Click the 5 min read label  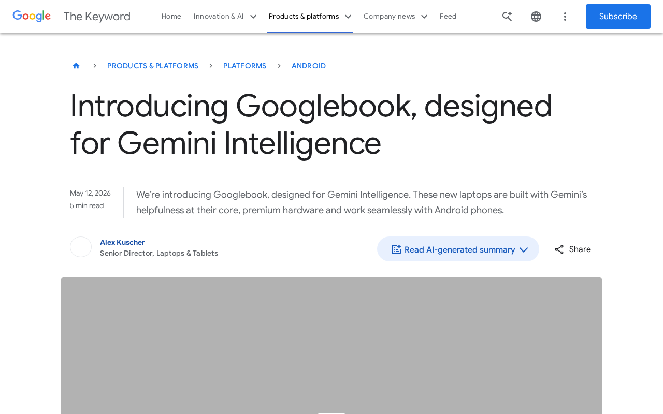coord(87,205)
